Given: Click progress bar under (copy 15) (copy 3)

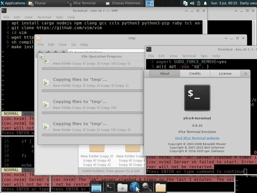Looking at the screenshot, I should point(92,135).
